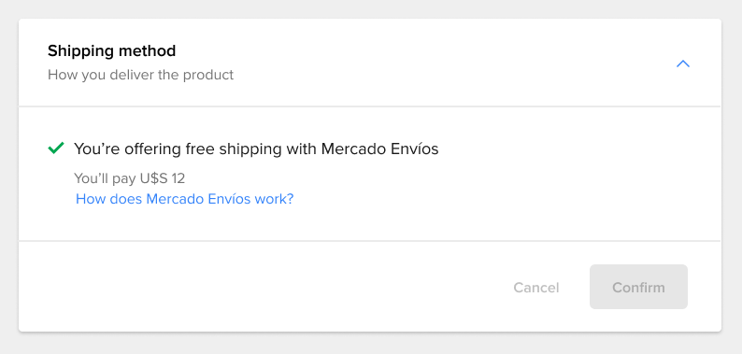Click the U$S 12 amount
This screenshot has width=742, height=354.
pos(163,178)
